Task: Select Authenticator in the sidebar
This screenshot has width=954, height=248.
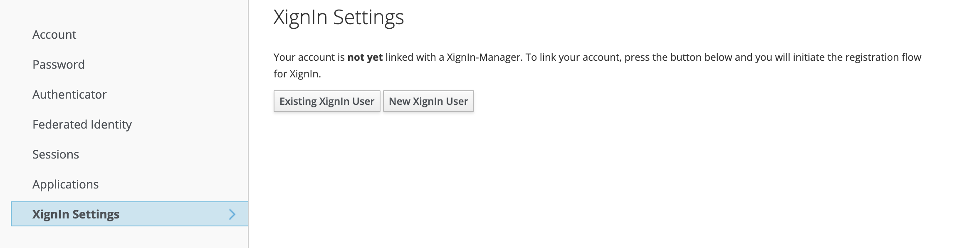Action: 69,94
